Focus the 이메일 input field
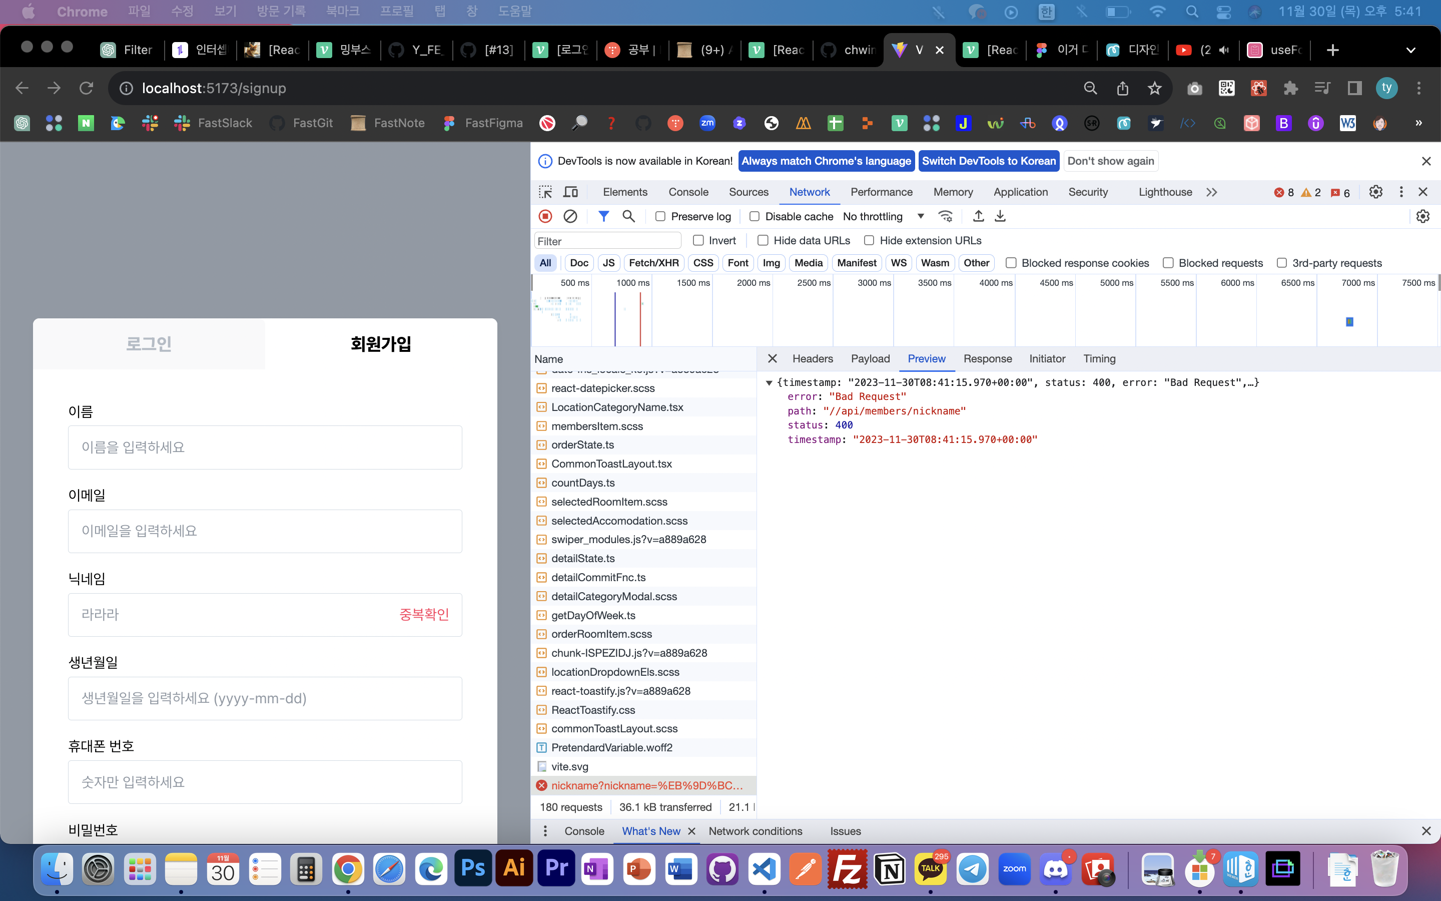The image size is (1441, 901). (265, 531)
